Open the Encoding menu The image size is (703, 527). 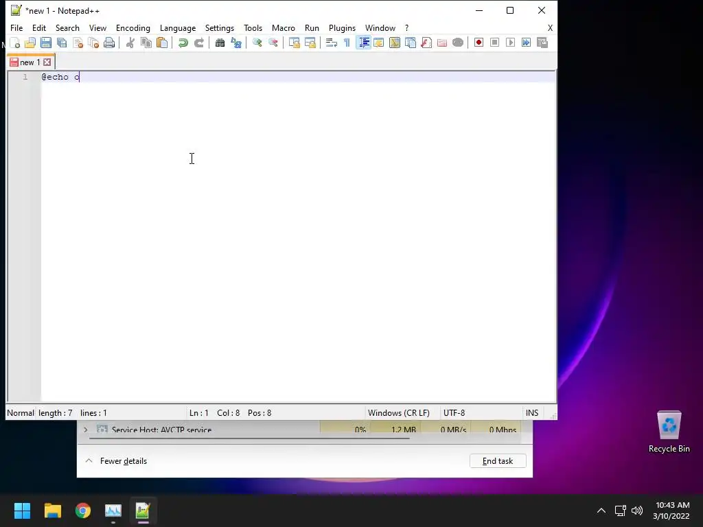pyautogui.click(x=133, y=27)
